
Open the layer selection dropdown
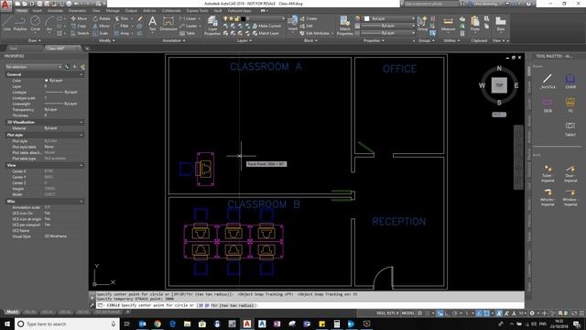[x=254, y=18]
